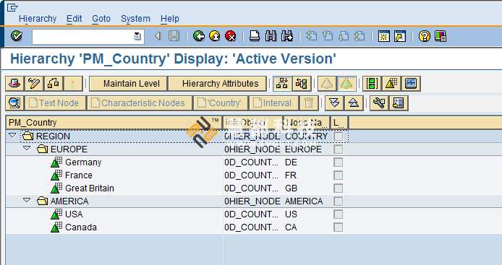Click the green two-box layout icon
The width and height of the screenshot is (502, 265).
pyautogui.click(x=372, y=84)
